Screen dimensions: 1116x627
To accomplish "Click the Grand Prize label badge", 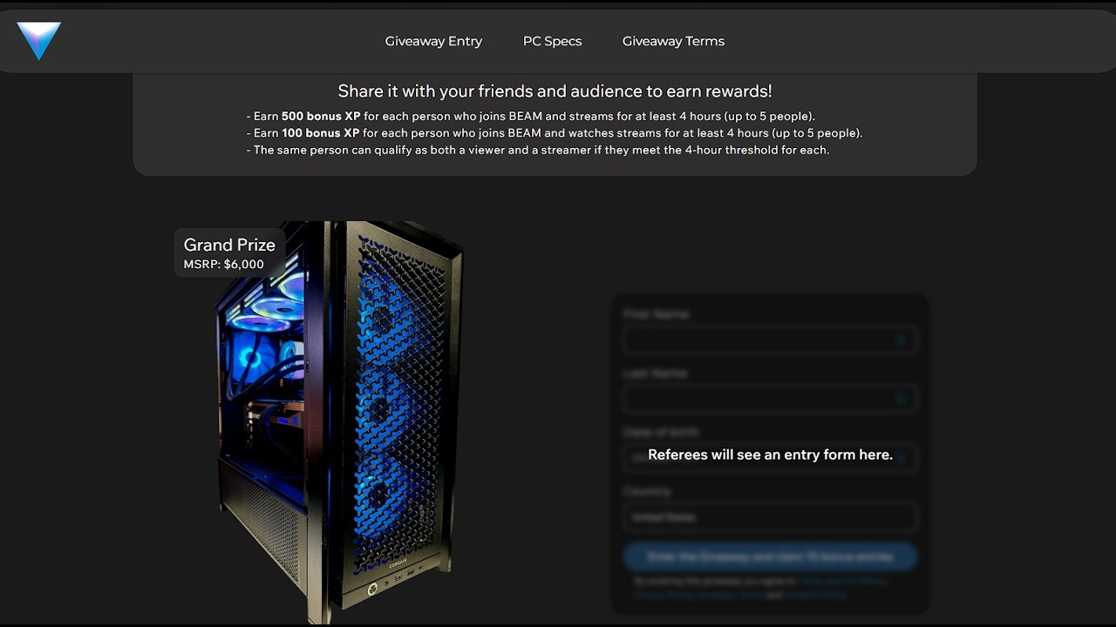I will 229,253.
